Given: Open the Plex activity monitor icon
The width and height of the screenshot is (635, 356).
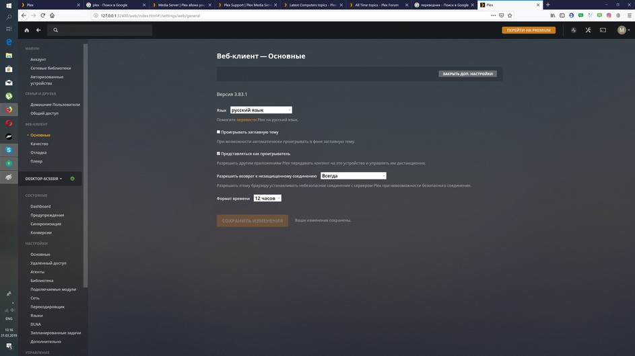Looking at the screenshot, I should [574, 30].
